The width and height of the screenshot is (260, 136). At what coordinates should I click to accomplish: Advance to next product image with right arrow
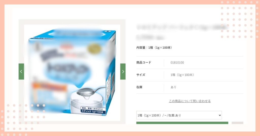(123, 71)
